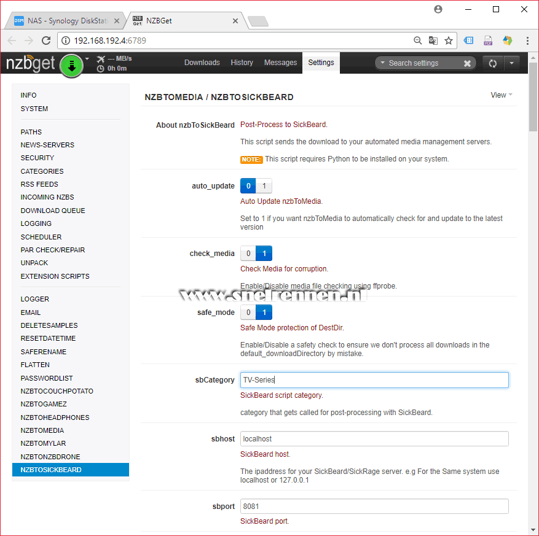The height and width of the screenshot is (536, 539).
Task: Click the sbport input field
Action: tap(374, 507)
